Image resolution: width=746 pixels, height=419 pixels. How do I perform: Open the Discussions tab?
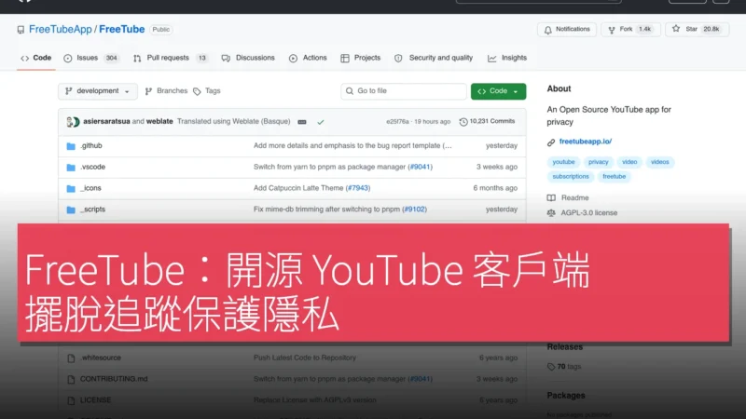(248, 58)
